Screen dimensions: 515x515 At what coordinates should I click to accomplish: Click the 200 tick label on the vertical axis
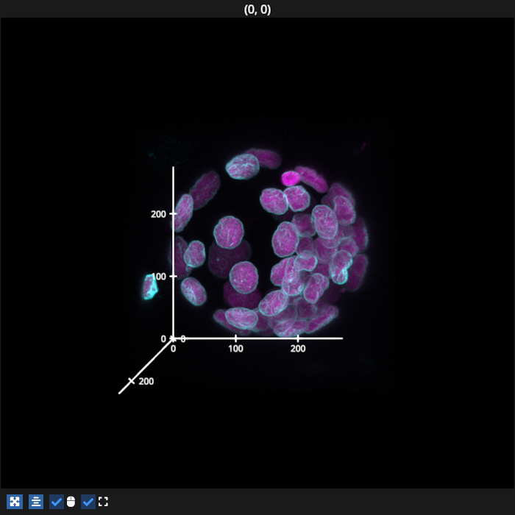point(158,214)
